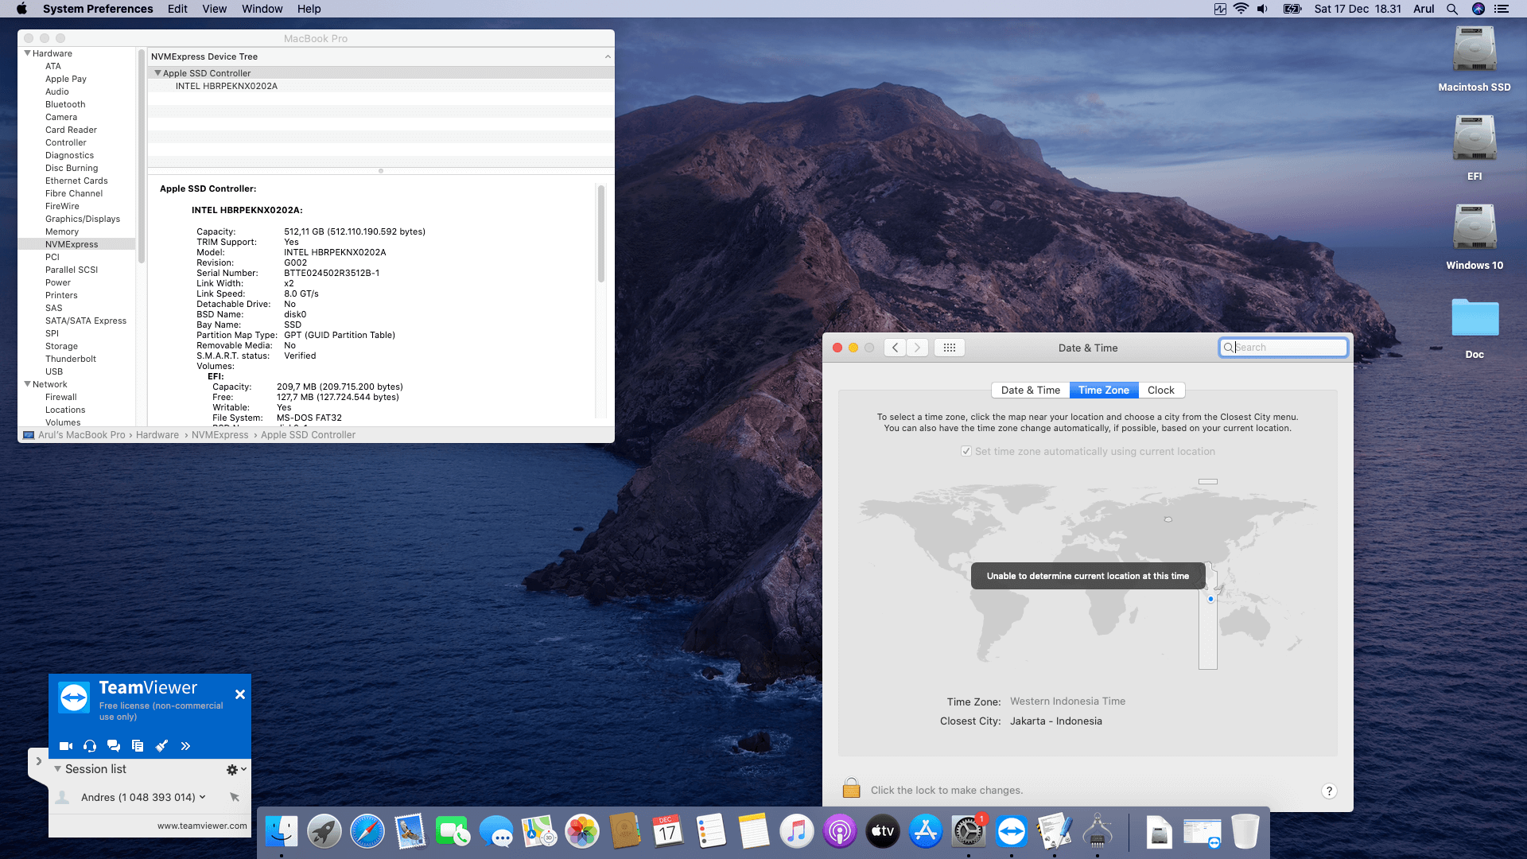The height and width of the screenshot is (859, 1527).
Task: Toggle set time zone automatically checkbox
Action: point(966,451)
